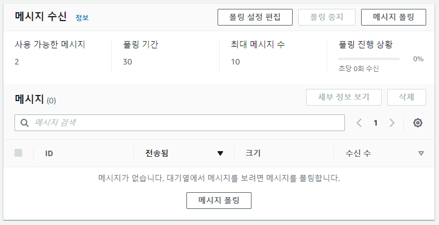
Task: Click the magnifier search icon
Action: 24,123
